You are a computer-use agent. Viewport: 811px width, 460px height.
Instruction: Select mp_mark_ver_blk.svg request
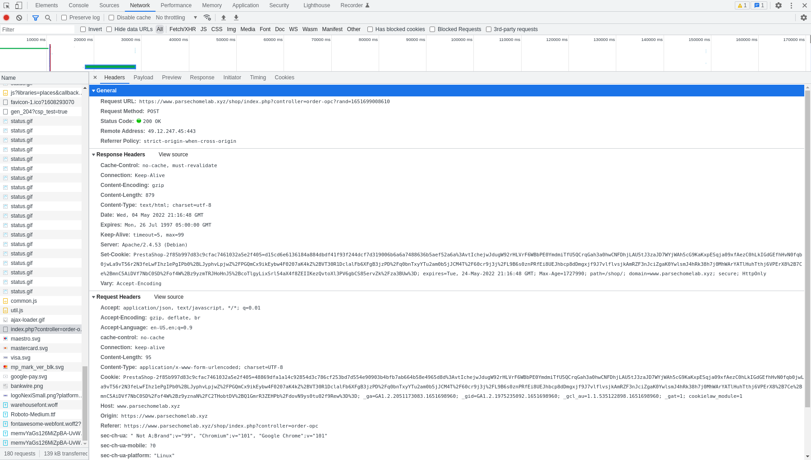41,367
